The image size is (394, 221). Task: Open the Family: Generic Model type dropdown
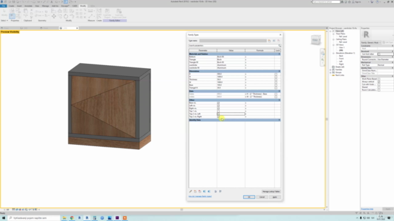click(371, 42)
